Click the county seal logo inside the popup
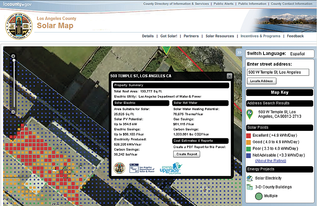The image size is (317, 206). pos(119,168)
